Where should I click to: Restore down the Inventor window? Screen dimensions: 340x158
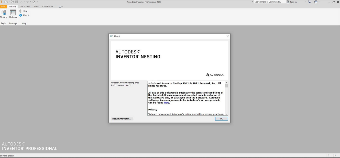(x=334, y=2)
